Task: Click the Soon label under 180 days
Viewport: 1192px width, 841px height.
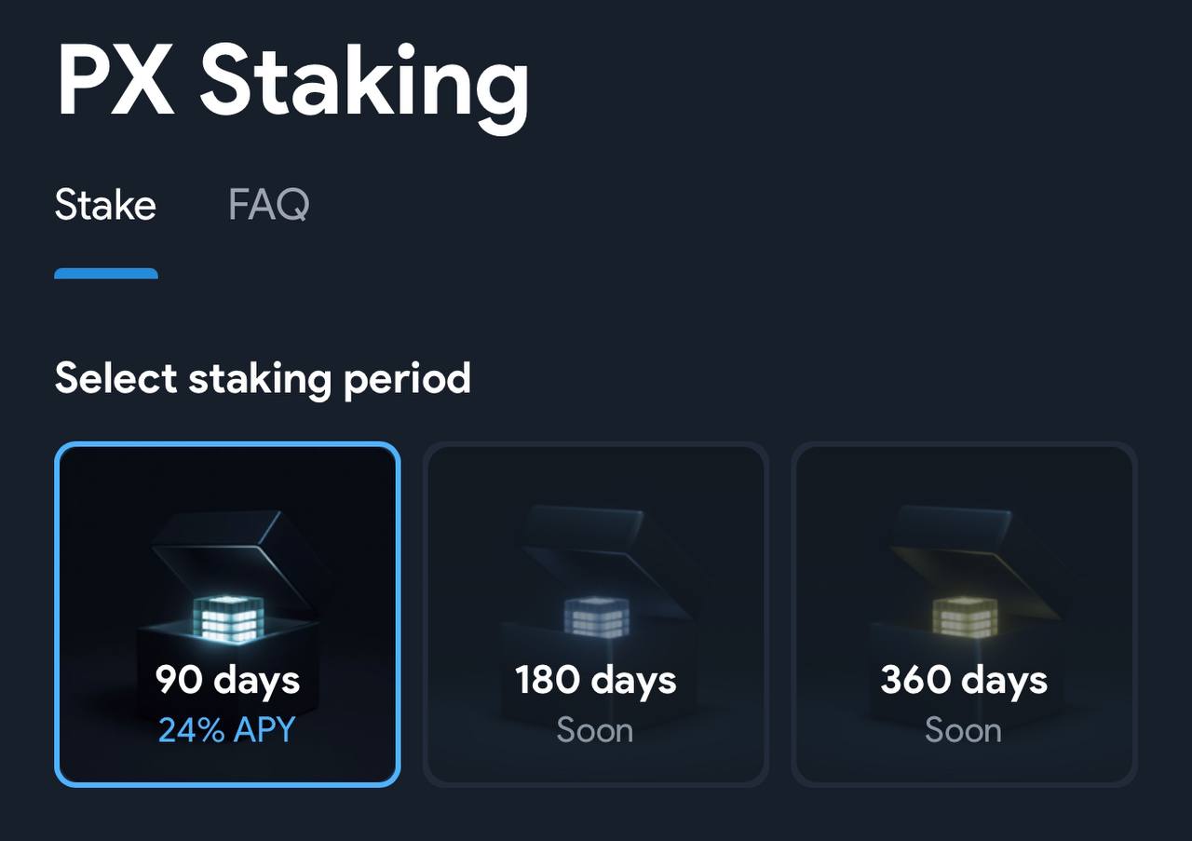Action: tap(595, 730)
